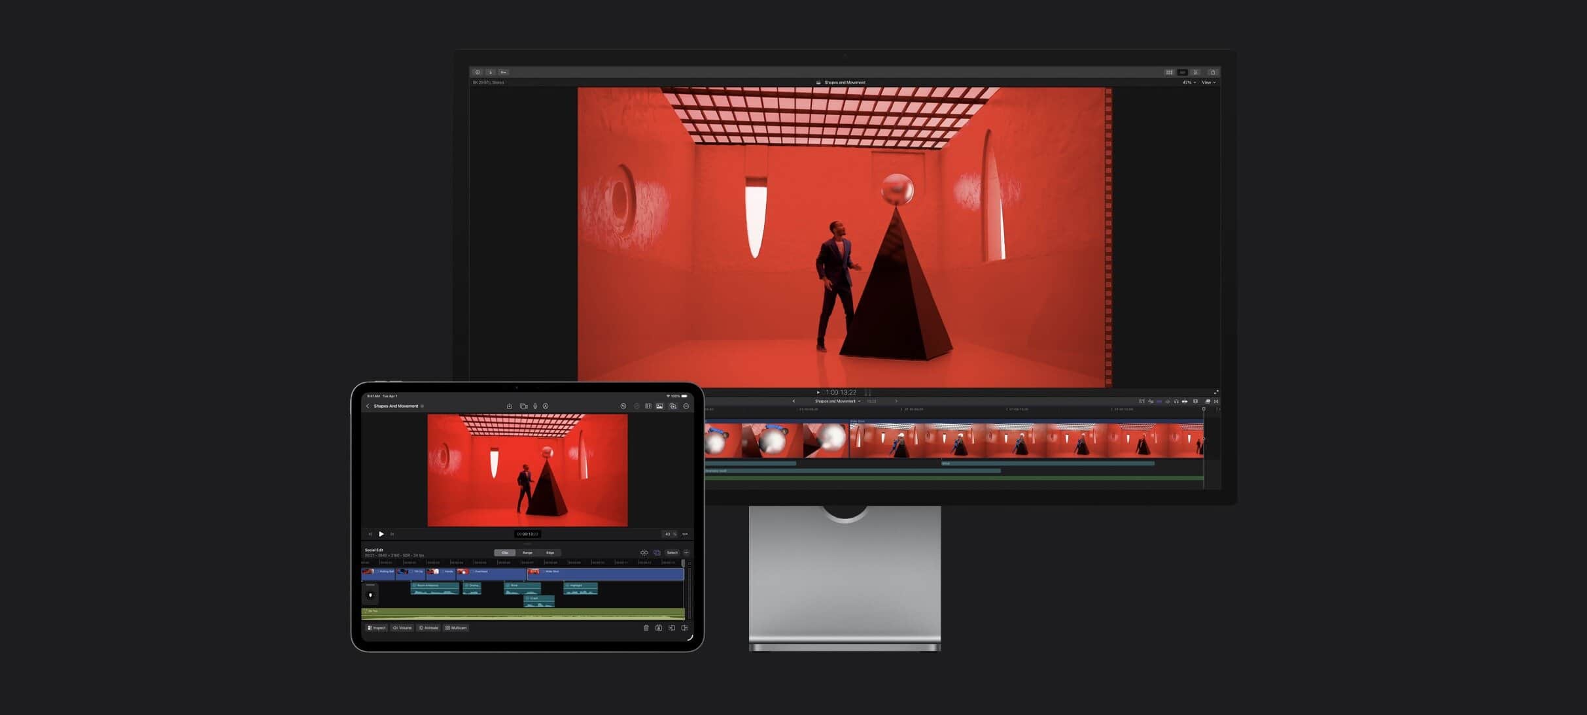The image size is (1587, 715).
Task: Open the Mac share/export icon in top toolbar
Action: tap(1212, 72)
